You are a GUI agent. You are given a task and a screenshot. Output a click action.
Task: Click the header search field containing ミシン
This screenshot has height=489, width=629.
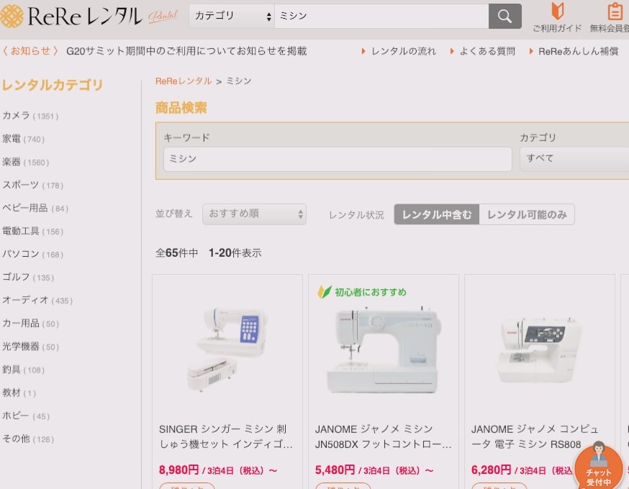381,16
